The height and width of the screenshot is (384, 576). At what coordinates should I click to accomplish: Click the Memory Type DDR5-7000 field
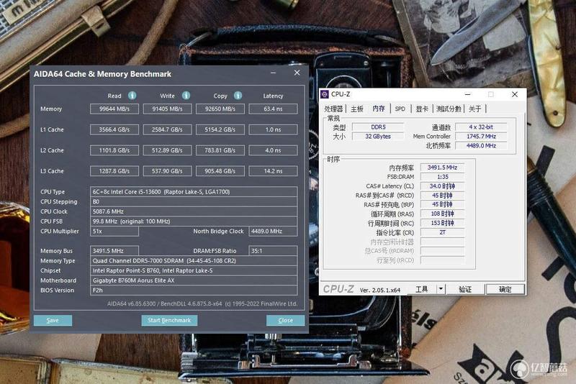click(x=194, y=261)
